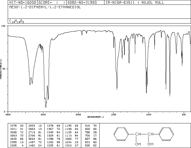
Task: Select the 526 peak table entry
Action: tap(91, 146)
